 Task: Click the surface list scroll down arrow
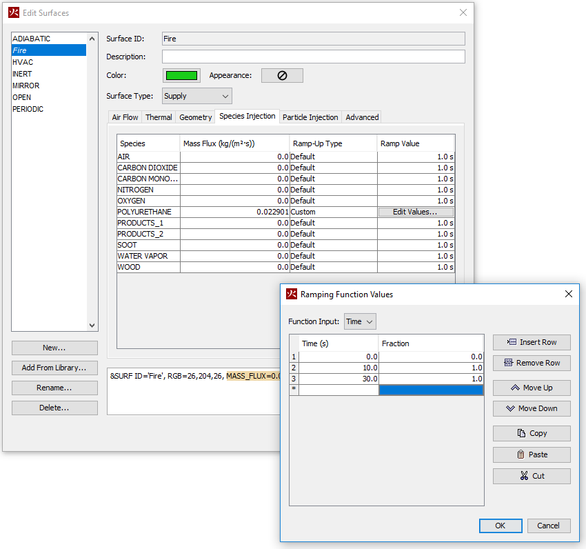click(x=92, y=326)
